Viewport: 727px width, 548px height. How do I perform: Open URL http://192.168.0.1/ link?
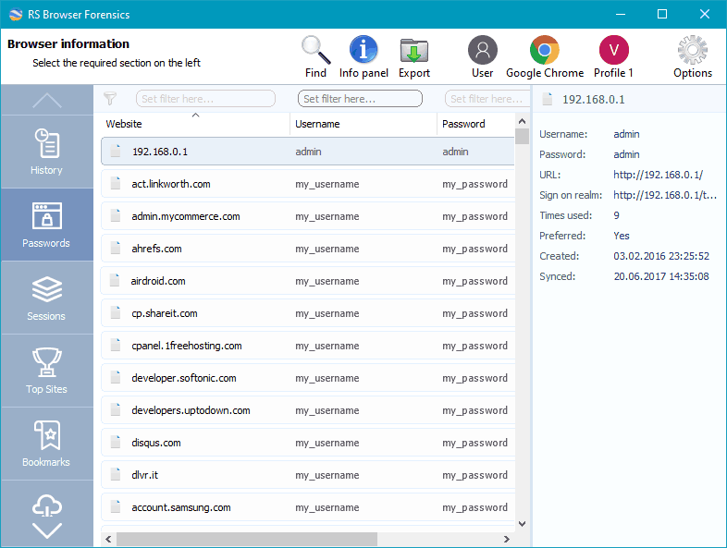pyautogui.click(x=658, y=175)
